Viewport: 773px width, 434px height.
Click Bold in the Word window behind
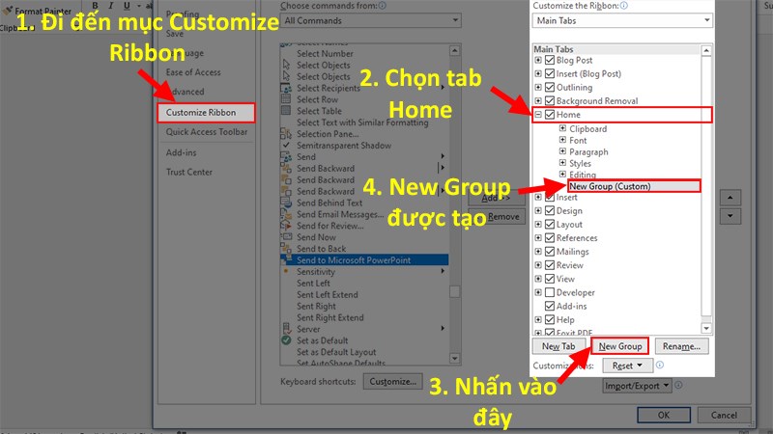coord(95,6)
